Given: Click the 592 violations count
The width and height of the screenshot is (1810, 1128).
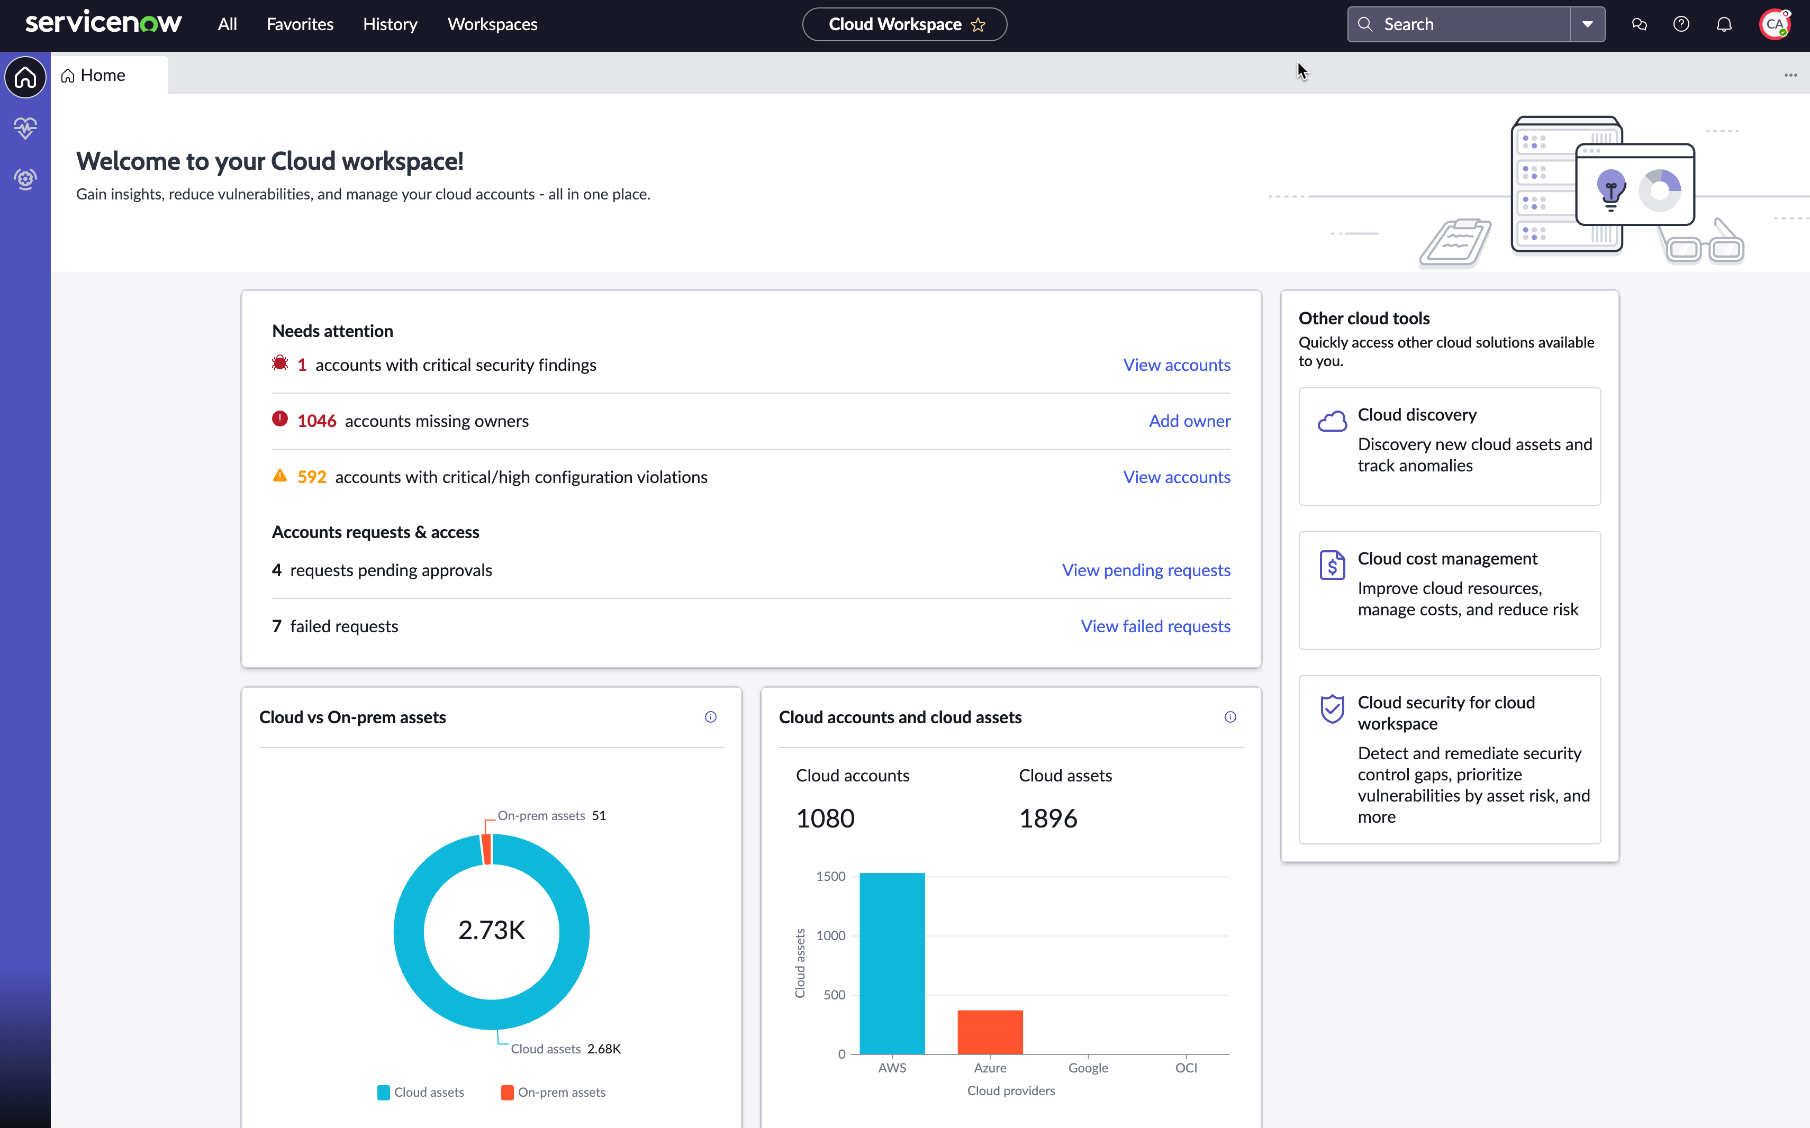Looking at the screenshot, I should [x=312, y=477].
